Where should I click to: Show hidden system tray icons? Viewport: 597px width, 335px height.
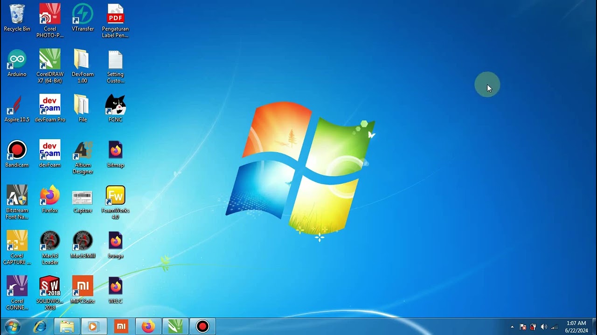point(512,327)
